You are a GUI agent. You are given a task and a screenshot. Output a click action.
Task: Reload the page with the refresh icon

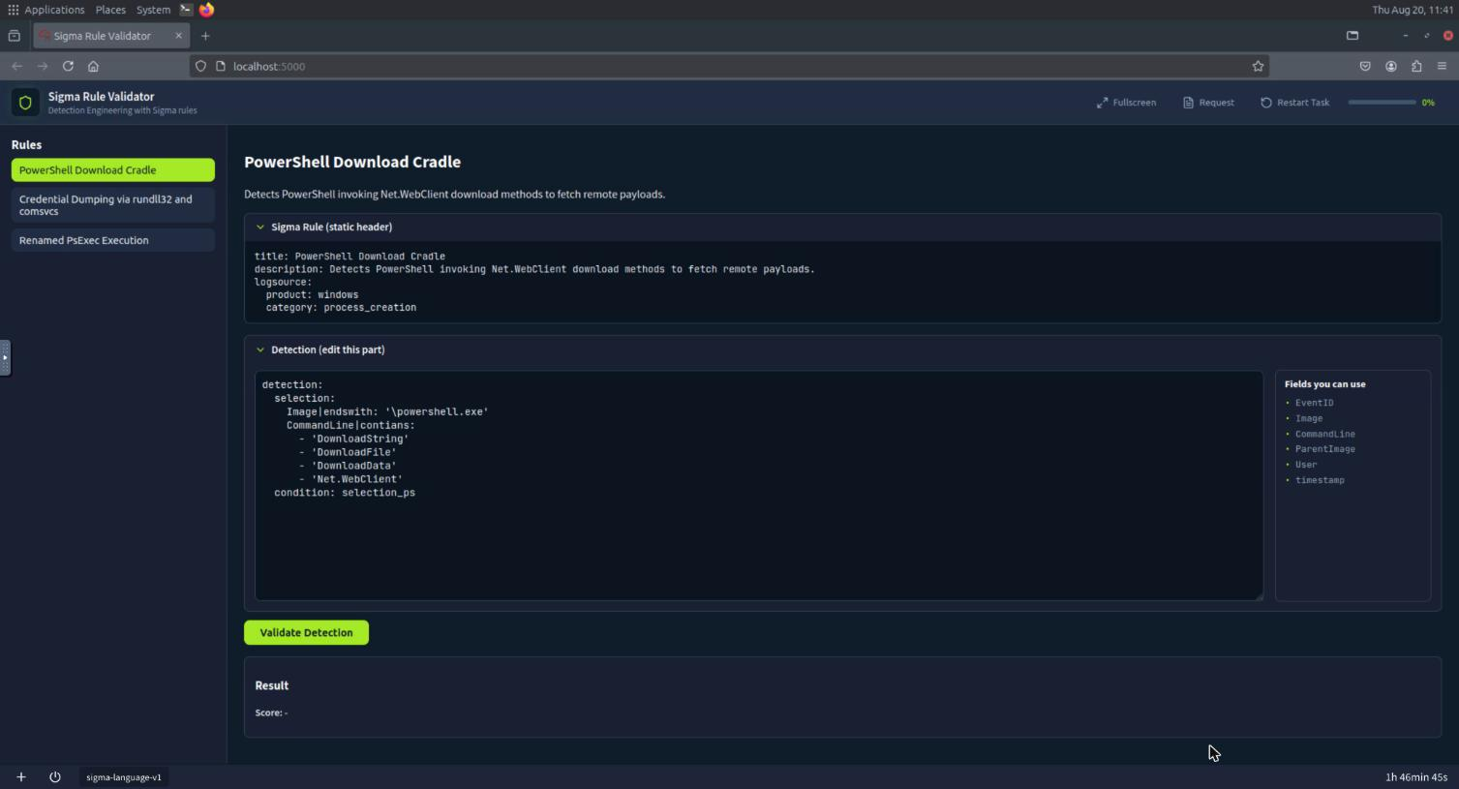click(68, 66)
